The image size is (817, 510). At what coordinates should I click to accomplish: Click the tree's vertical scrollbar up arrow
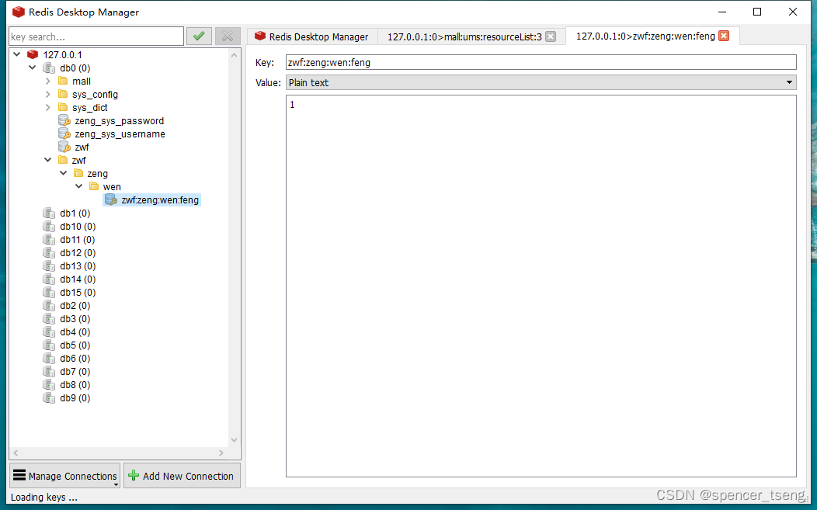(x=234, y=54)
